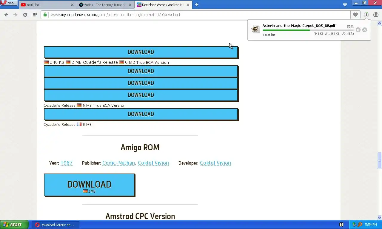Reload the current page
This screenshot has height=229, width=382.
pos(25,15)
